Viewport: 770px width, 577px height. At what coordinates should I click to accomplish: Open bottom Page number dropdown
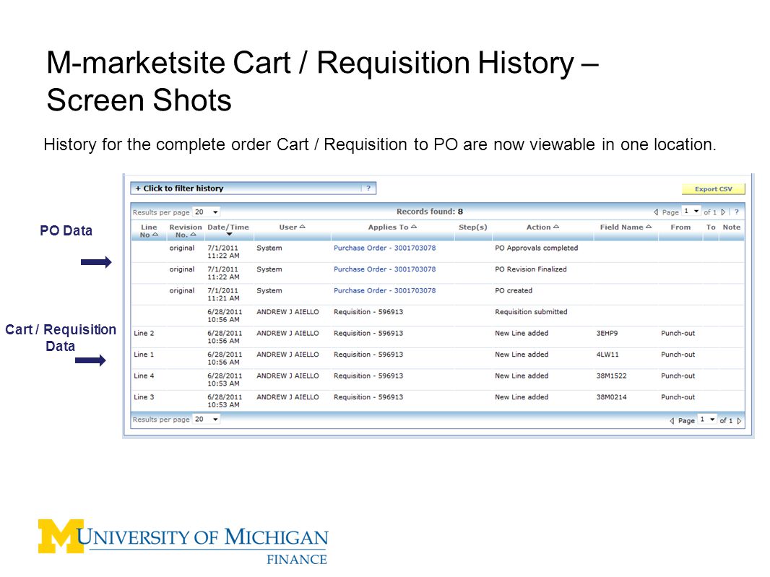[708, 420]
